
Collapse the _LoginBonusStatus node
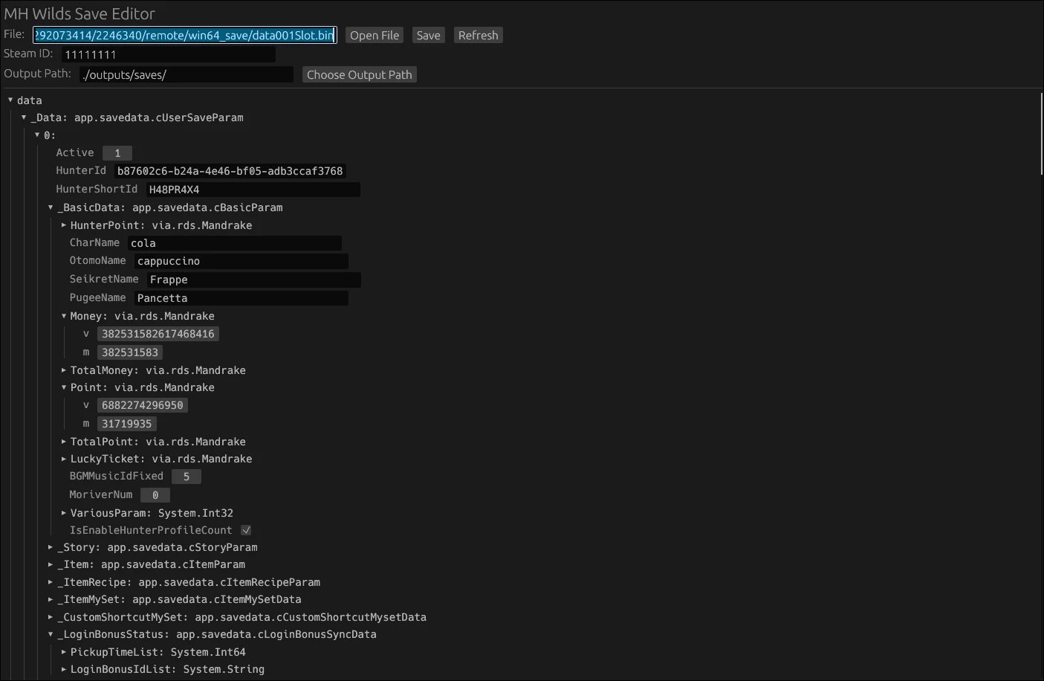coord(51,634)
